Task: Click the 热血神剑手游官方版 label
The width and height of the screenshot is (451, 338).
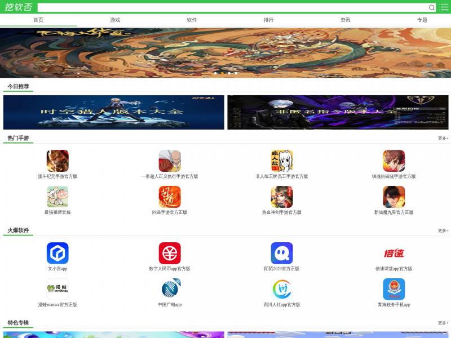Action: tap(282, 212)
